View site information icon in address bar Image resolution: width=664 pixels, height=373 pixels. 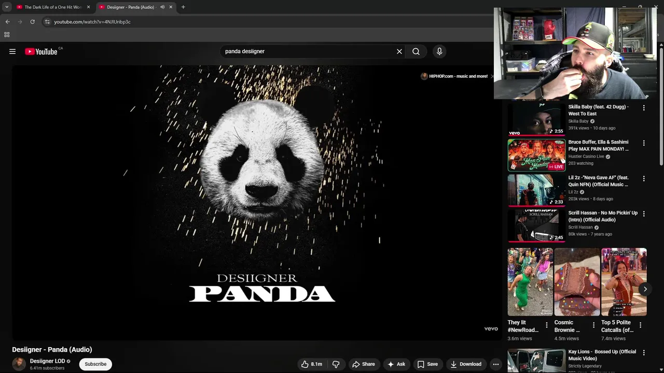tap(47, 22)
